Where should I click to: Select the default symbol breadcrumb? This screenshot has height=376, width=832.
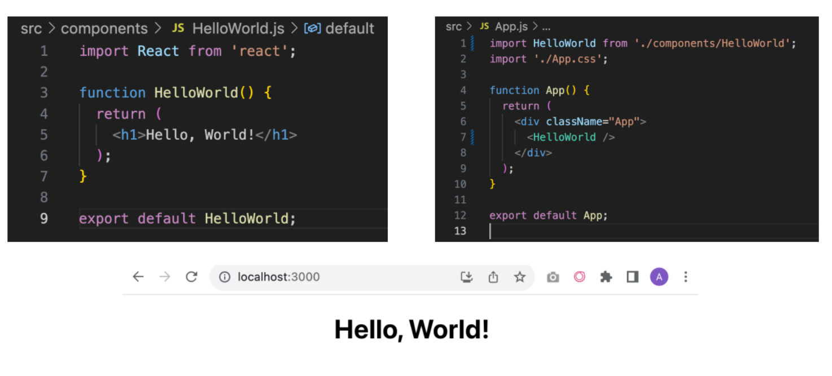point(349,28)
